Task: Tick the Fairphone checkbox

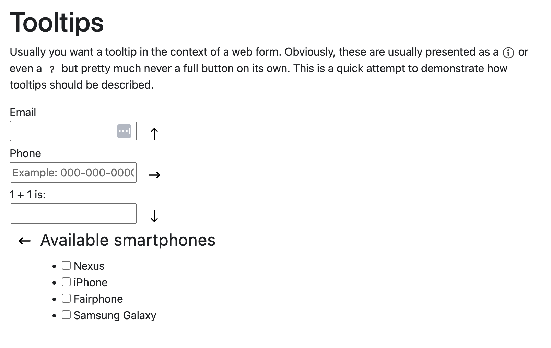Action: point(67,298)
